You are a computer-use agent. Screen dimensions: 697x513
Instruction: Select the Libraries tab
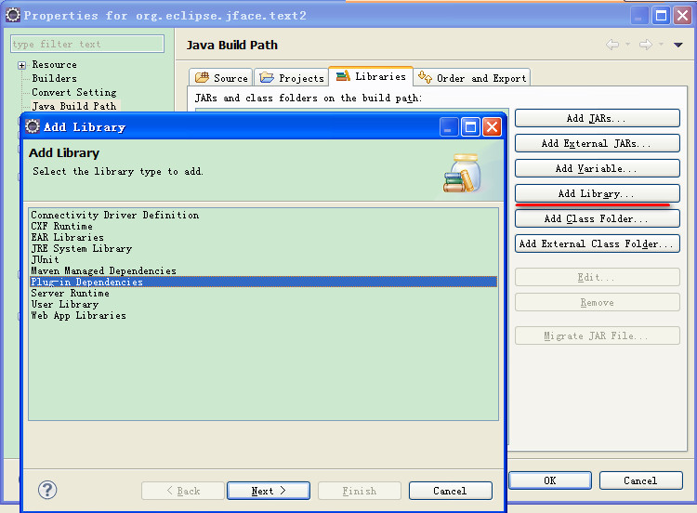tap(371, 76)
